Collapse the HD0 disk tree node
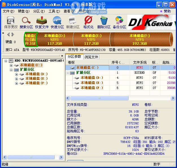The image size is (177, 168). [6, 61]
